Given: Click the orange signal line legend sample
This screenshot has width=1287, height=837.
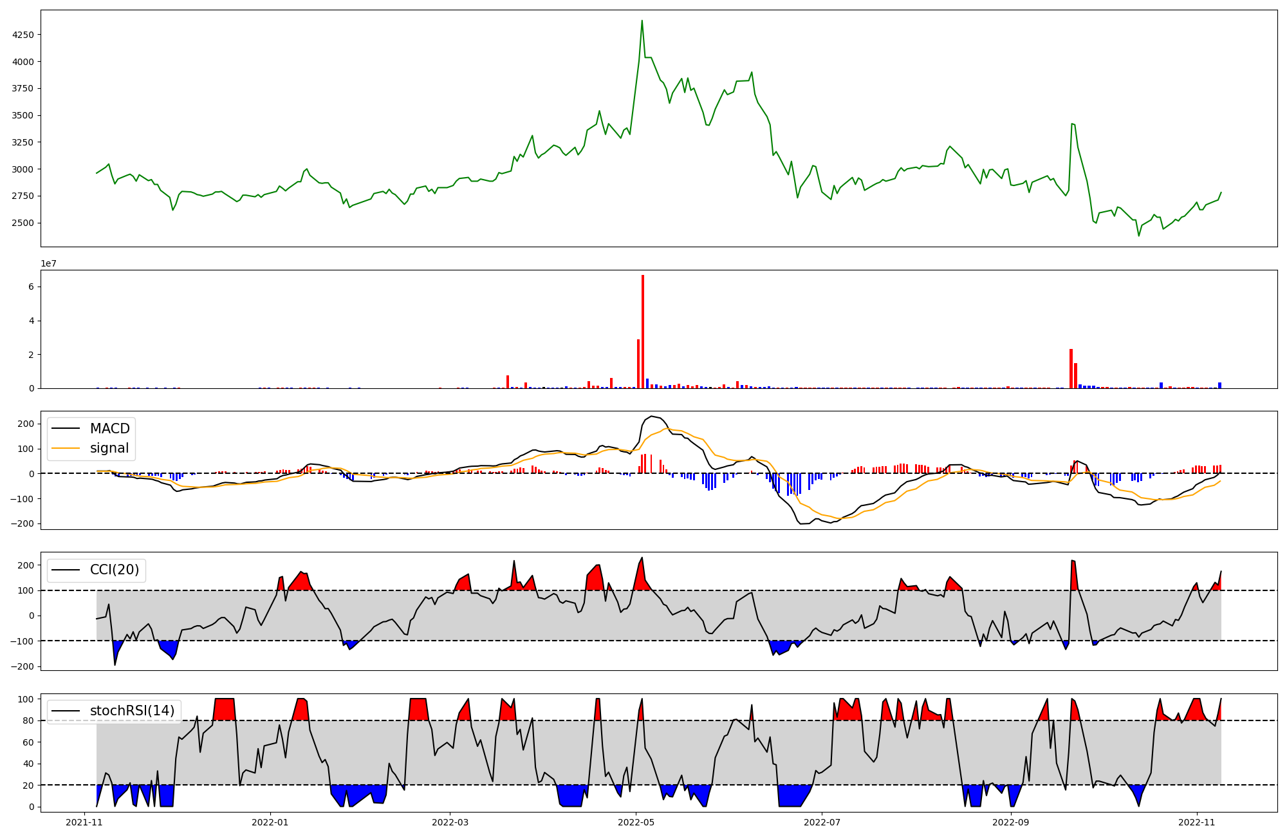Looking at the screenshot, I should coord(66,448).
